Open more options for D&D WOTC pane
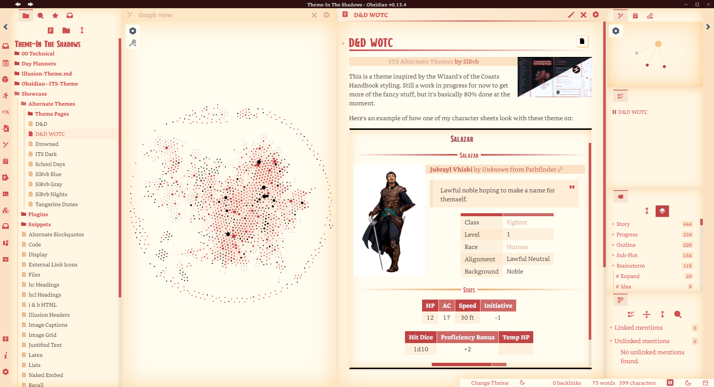This screenshot has width=714, height=387. pos(596,15)
